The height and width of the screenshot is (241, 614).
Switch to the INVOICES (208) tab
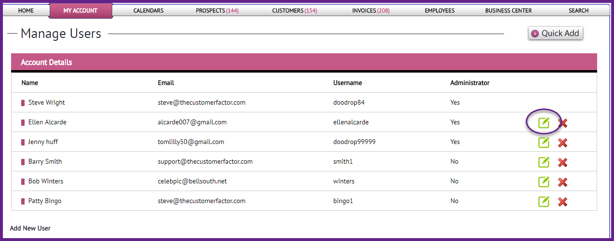pos(371,11)
